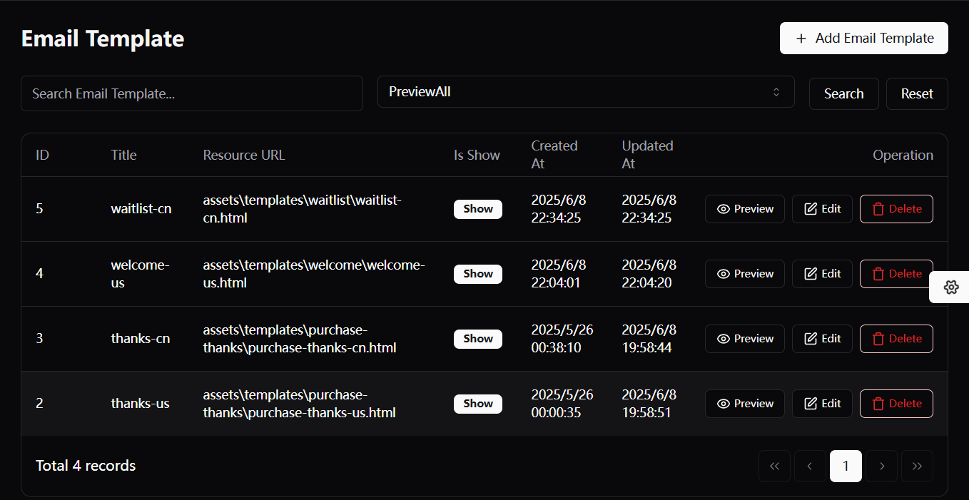The height and width of the screenshot is (500, 969).
Task: Toggle the Show badge for thanks-cn
Action: coord(478,339)
